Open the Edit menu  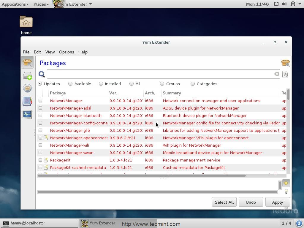click(x=37, y=52)
